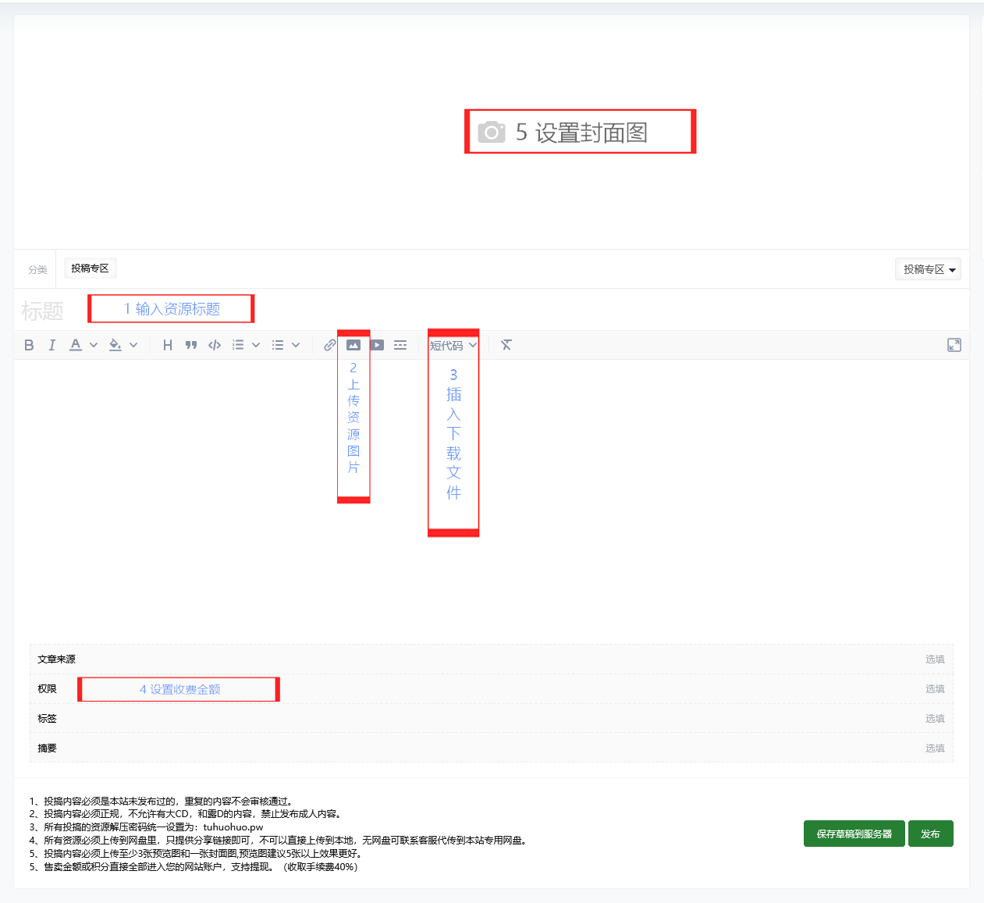Screen dimensions: 984x903
Task: Enter fullscreen editor mode
Action: [x=954, y=345]
